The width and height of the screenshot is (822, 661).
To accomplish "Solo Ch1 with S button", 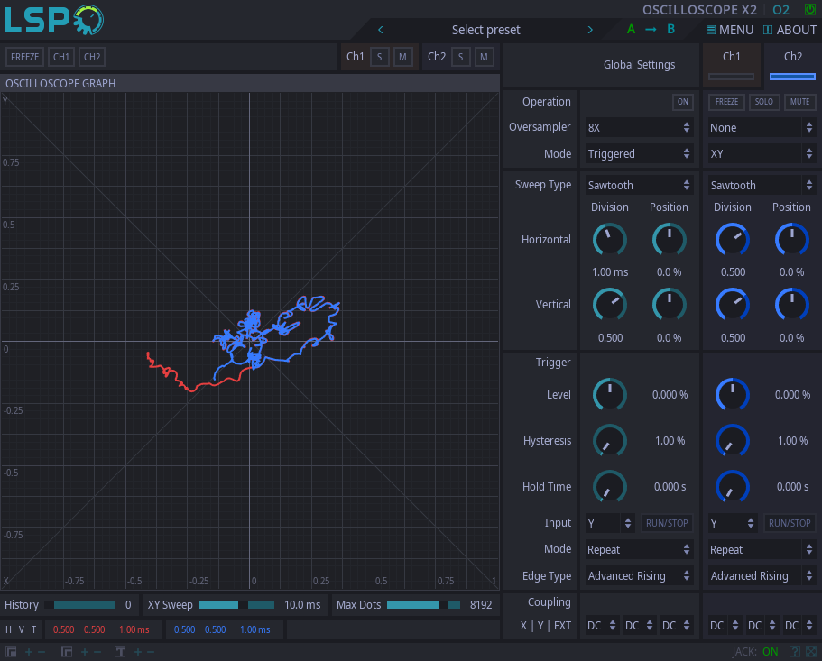I will point(380,57).
